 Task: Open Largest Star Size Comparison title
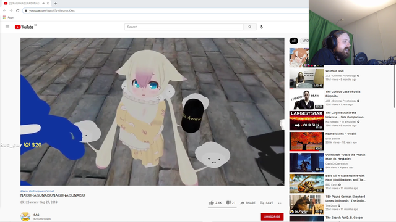pos(345,115)
